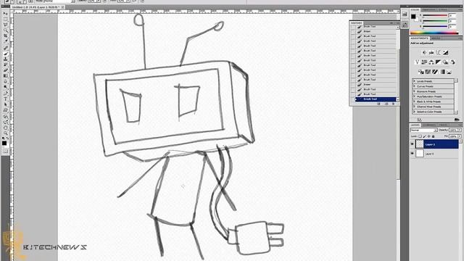Screen dimensions: 464x261
Task: Add a Hue/Saturation adjustment from icon row
Action: [x=424, y=62]
